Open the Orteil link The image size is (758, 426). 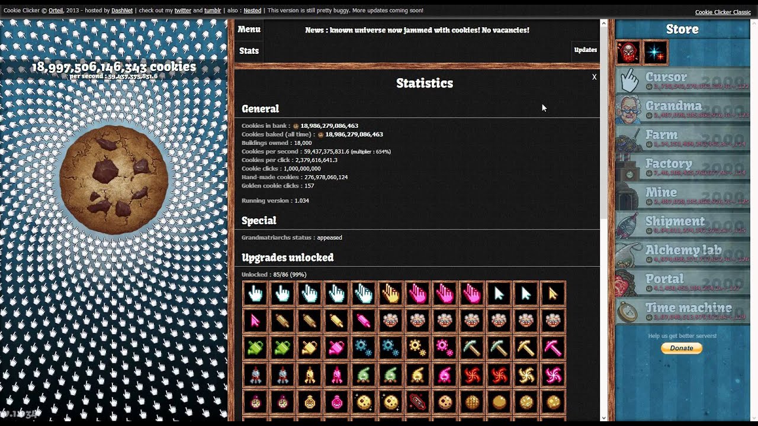click(x=56, y=11)
